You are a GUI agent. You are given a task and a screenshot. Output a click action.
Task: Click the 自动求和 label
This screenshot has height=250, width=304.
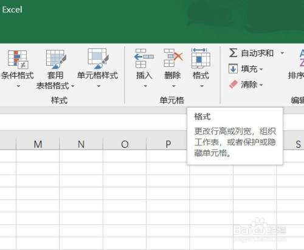(x=257, y=53)
